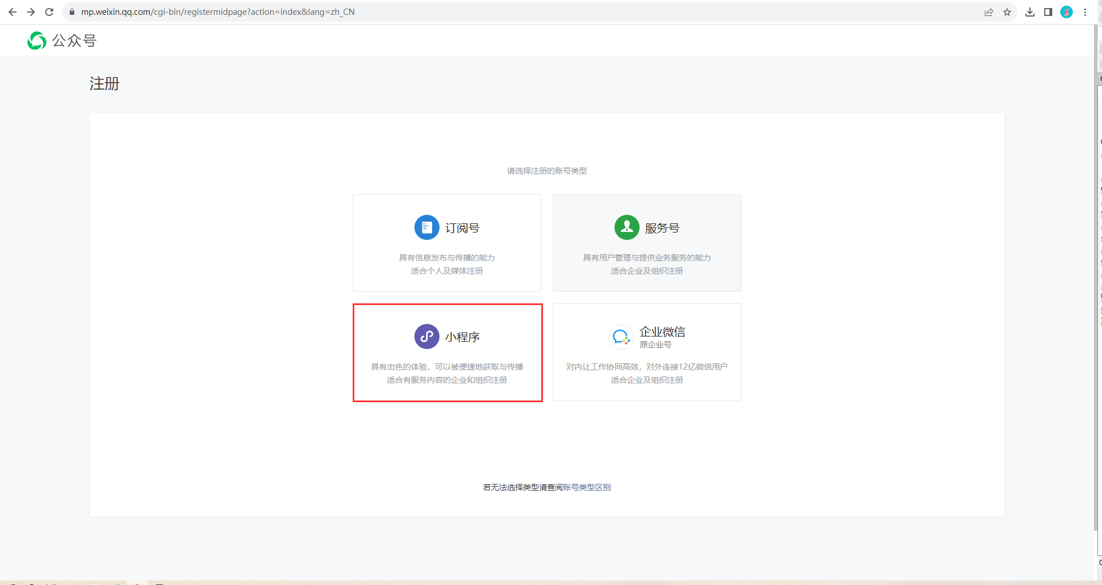Select the 企业微信 account type title

(x=662, y=331)
